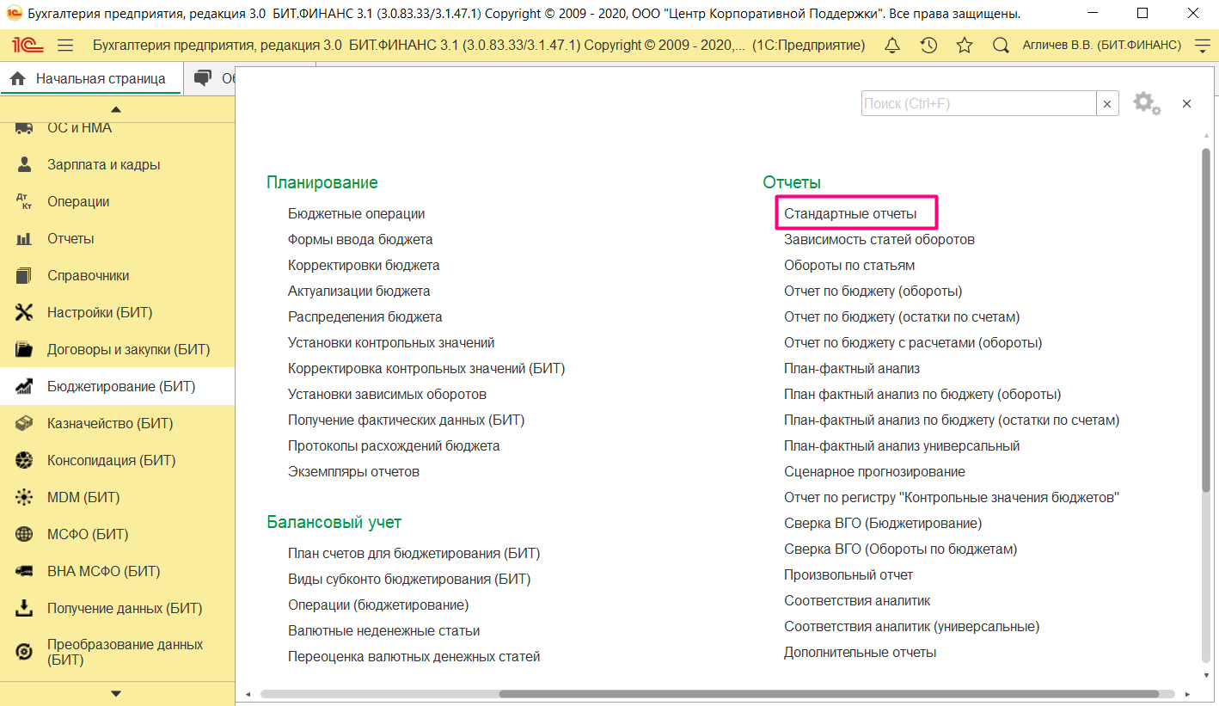Click MDM (БИТ) icon

[x=24, y=497]
